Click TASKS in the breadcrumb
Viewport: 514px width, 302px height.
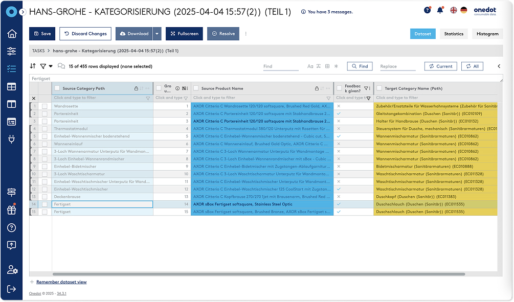[x=38, y=51]
